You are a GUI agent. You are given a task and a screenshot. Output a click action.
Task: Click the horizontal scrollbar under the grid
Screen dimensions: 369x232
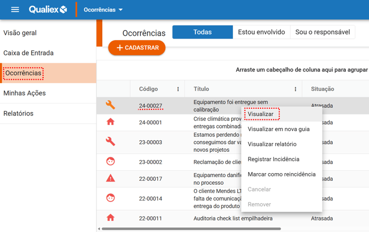pos(190,229)
